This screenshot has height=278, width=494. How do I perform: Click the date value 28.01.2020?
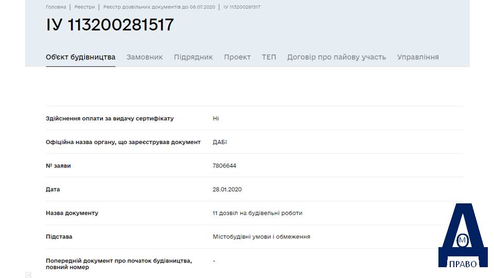227,189
